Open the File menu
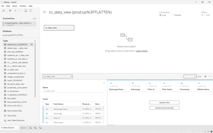 tap(3, 6)
